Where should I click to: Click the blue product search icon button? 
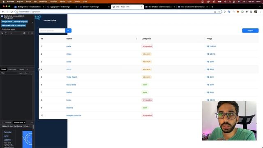[68, 30]
